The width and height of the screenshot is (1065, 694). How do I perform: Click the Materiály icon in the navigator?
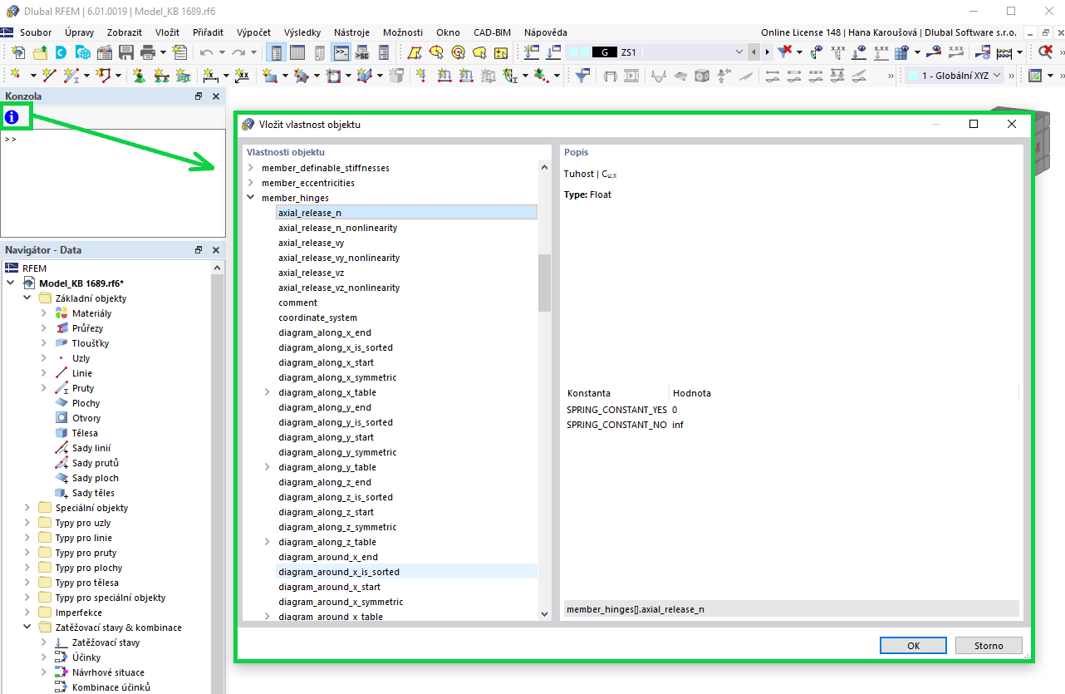pyautogui.click(x=61, y=313)
